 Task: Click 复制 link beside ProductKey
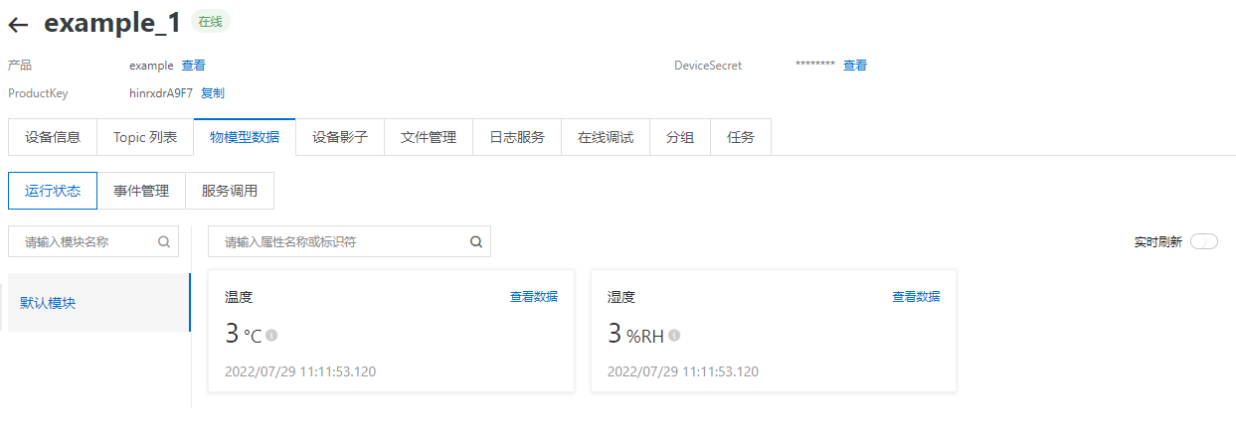(x=213, y=93)
